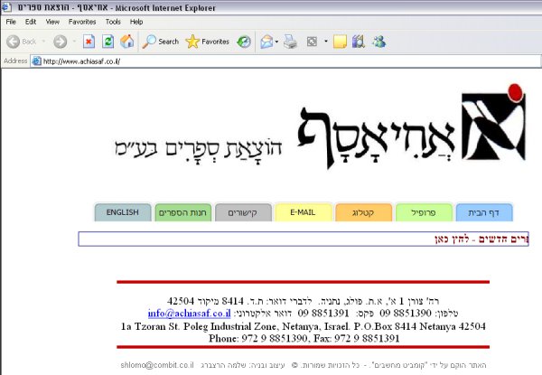Print the page with printer icon

tap(290, 42)
